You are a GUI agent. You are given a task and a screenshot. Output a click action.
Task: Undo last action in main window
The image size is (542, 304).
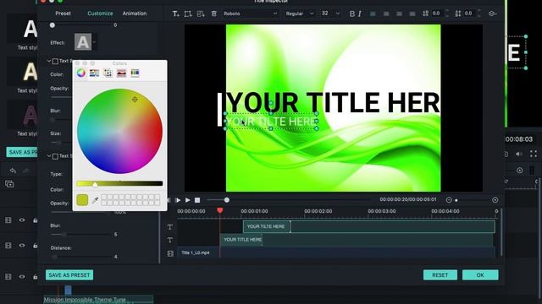tap(13, 171)
